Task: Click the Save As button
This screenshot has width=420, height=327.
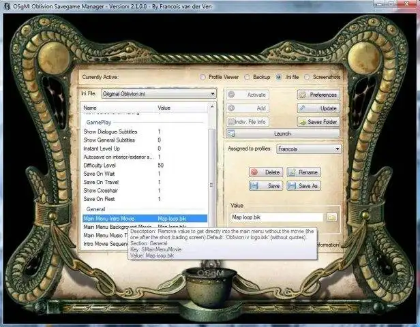Action: pos(304,185)
